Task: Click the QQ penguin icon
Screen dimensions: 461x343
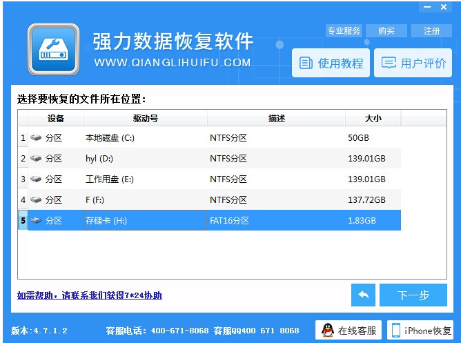Action: [x=328, y=330]
